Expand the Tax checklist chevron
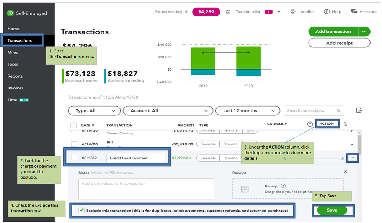Image resolution: width=382 pixels, height=223 pixels. [279, 12]
